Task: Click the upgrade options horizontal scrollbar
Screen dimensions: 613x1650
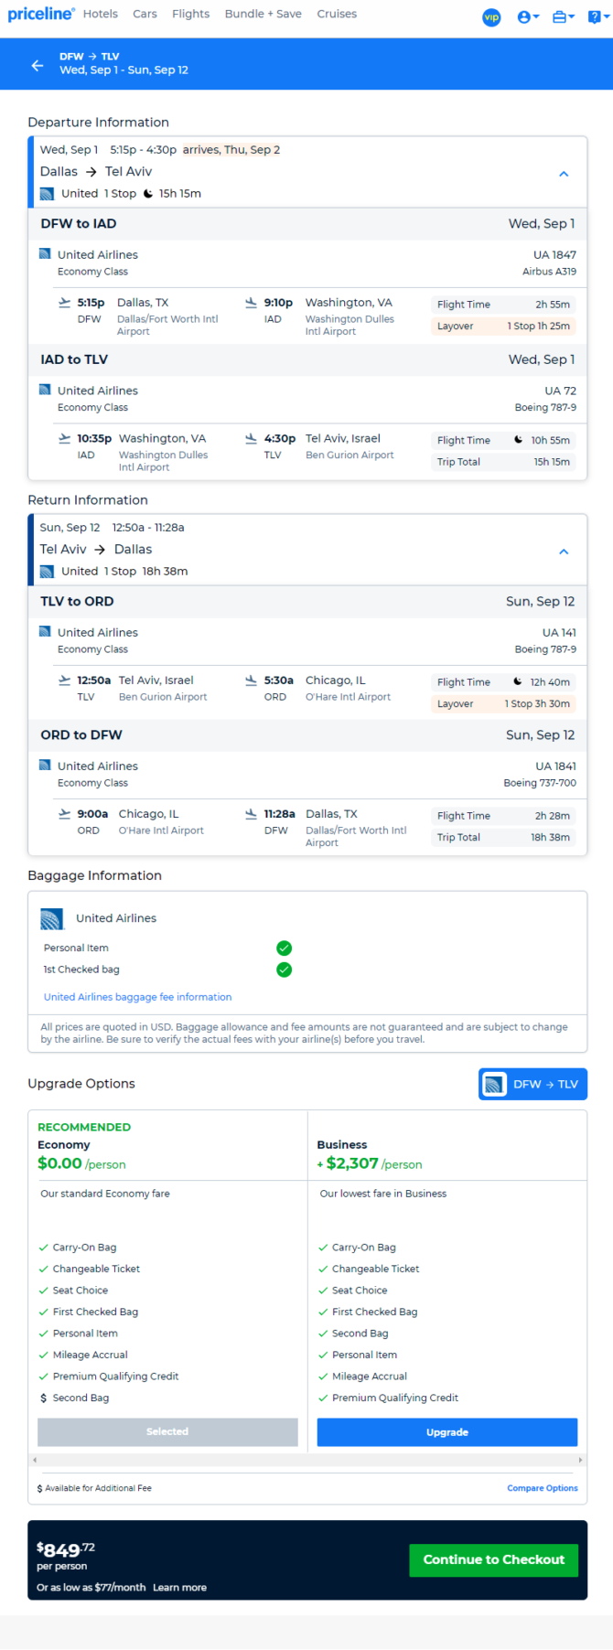Action: coord(307,1460)
